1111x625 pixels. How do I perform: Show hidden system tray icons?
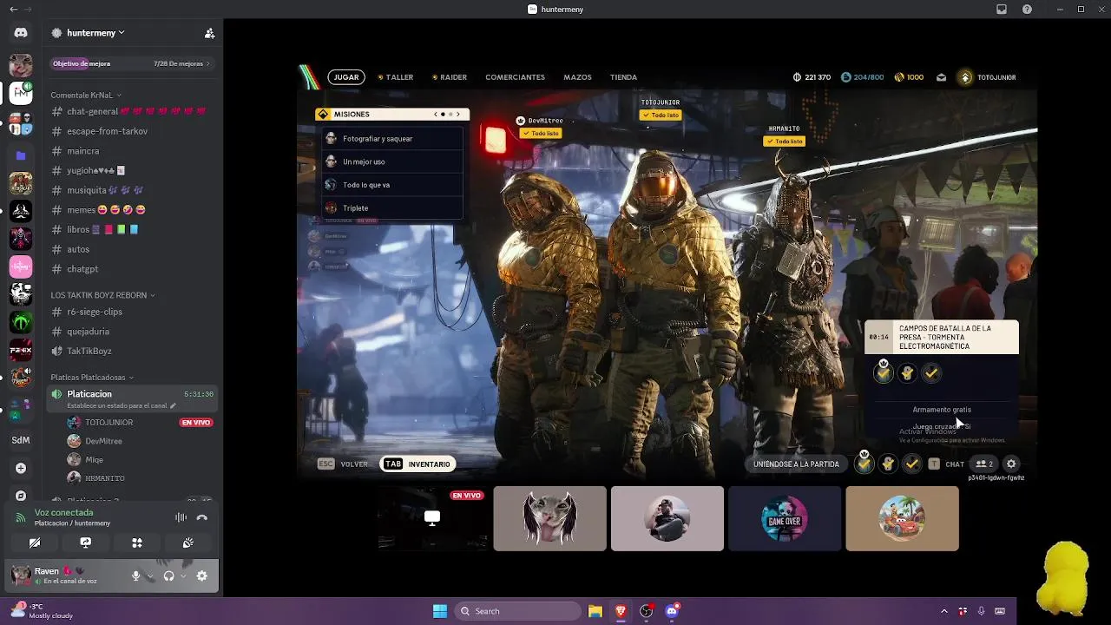click(x=944, y=611)
